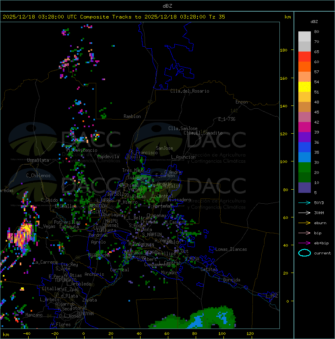Click the 'La_Carrera' map label
This screenshot has width=335, height=339.
45,262
